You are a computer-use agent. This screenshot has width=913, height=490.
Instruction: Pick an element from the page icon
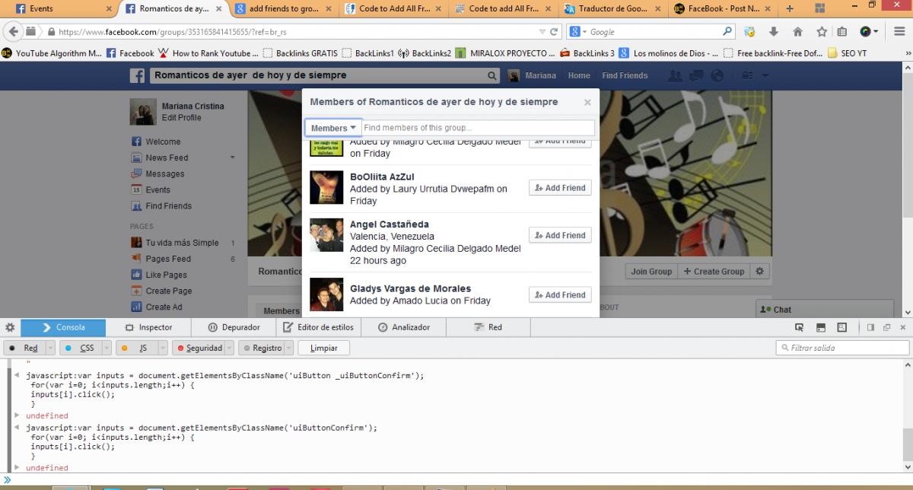(800, 327)
